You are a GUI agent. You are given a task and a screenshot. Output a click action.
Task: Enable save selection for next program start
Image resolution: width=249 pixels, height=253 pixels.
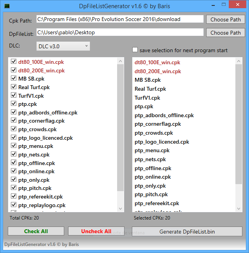[135, 50]
